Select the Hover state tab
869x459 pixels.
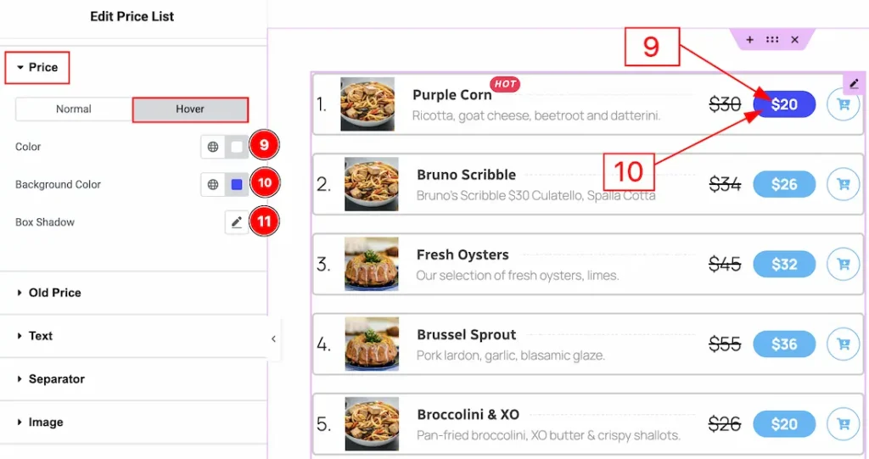[190, 109]
